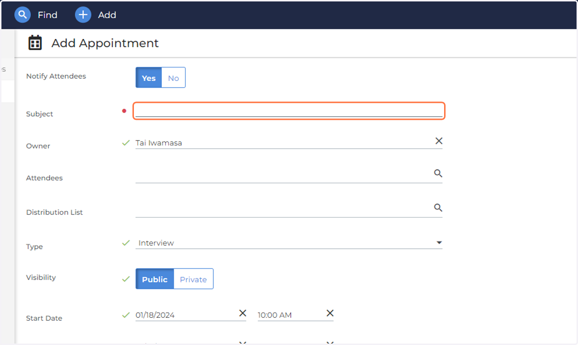Screen dimensions: 578x345
Task: Click the Notify Attendees label
Action: pos(56,76)
